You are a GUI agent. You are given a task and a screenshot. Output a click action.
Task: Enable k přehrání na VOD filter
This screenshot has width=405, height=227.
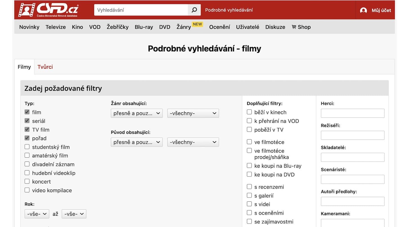click(249, 121)
